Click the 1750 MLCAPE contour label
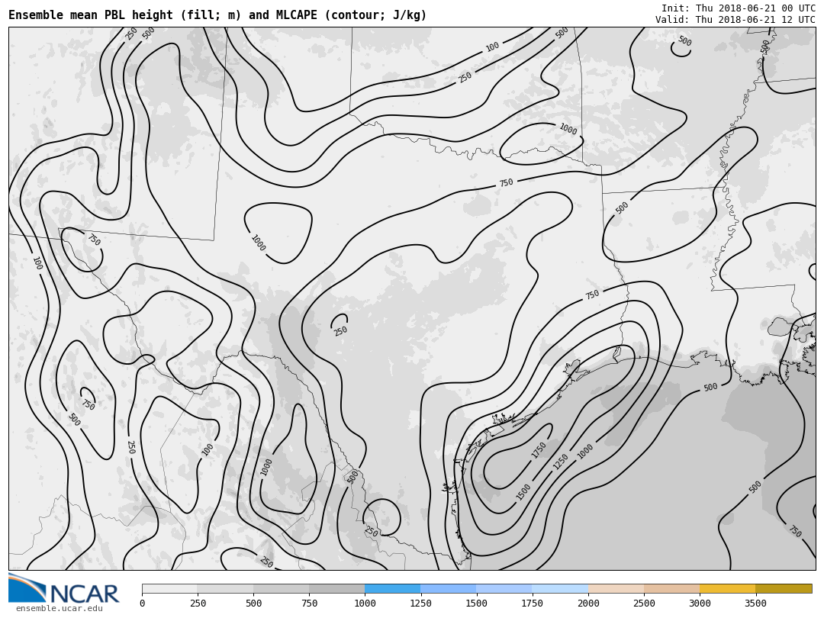 [539, 450]
